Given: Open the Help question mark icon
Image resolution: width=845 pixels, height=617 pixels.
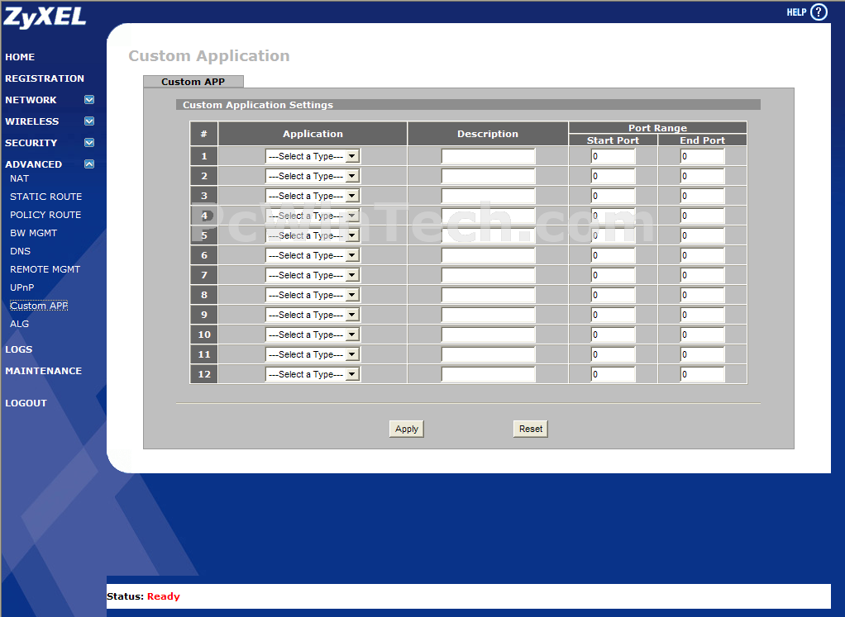Looking at the screenshot, I should [x=819, y=12].
